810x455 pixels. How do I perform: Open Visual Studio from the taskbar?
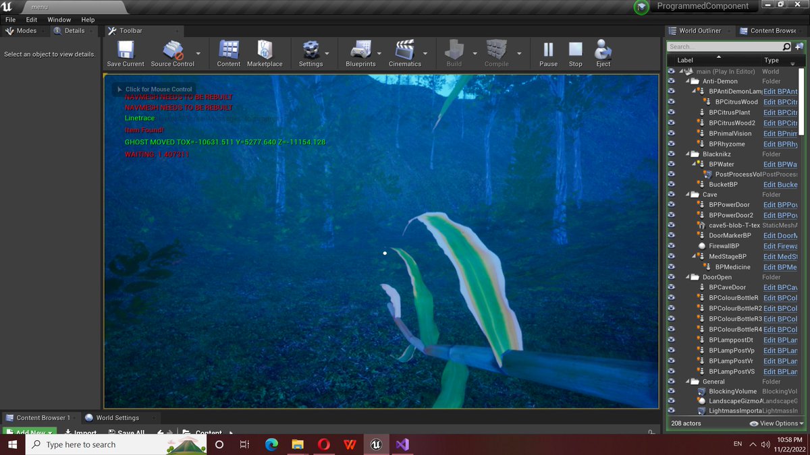[403, 445]
